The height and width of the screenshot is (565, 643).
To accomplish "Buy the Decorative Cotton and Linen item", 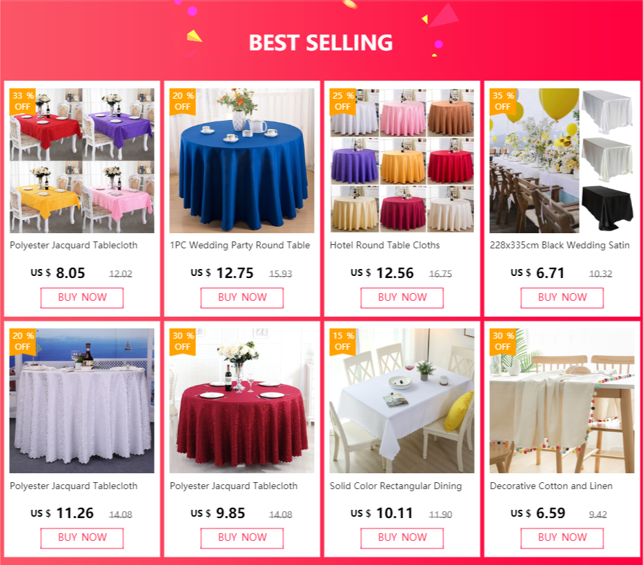I will pos(562,538).
